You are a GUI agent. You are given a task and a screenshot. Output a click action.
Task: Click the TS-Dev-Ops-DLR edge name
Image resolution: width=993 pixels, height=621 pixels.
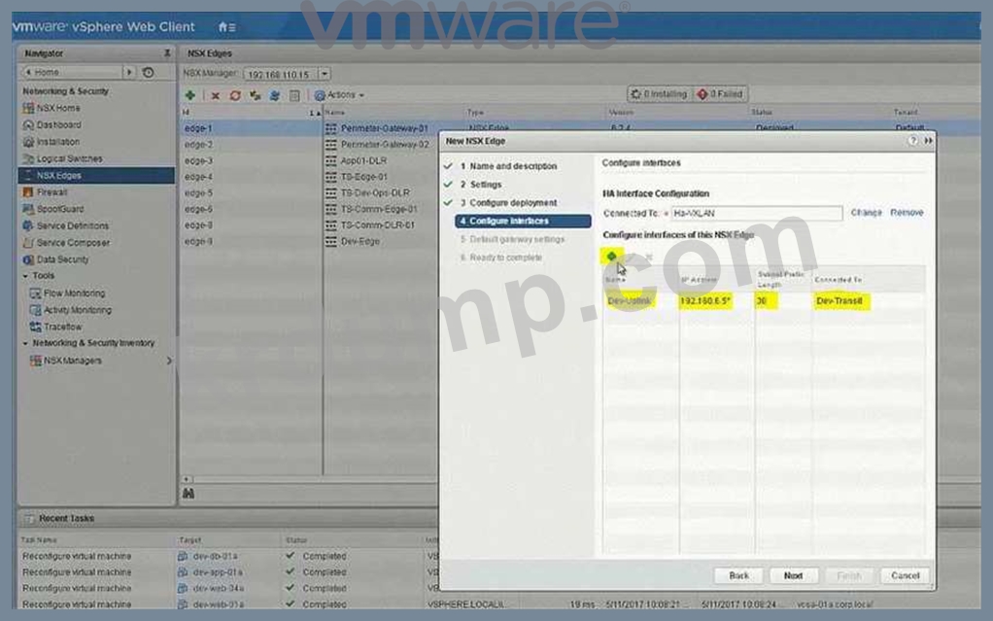click(x=375, y=192)
